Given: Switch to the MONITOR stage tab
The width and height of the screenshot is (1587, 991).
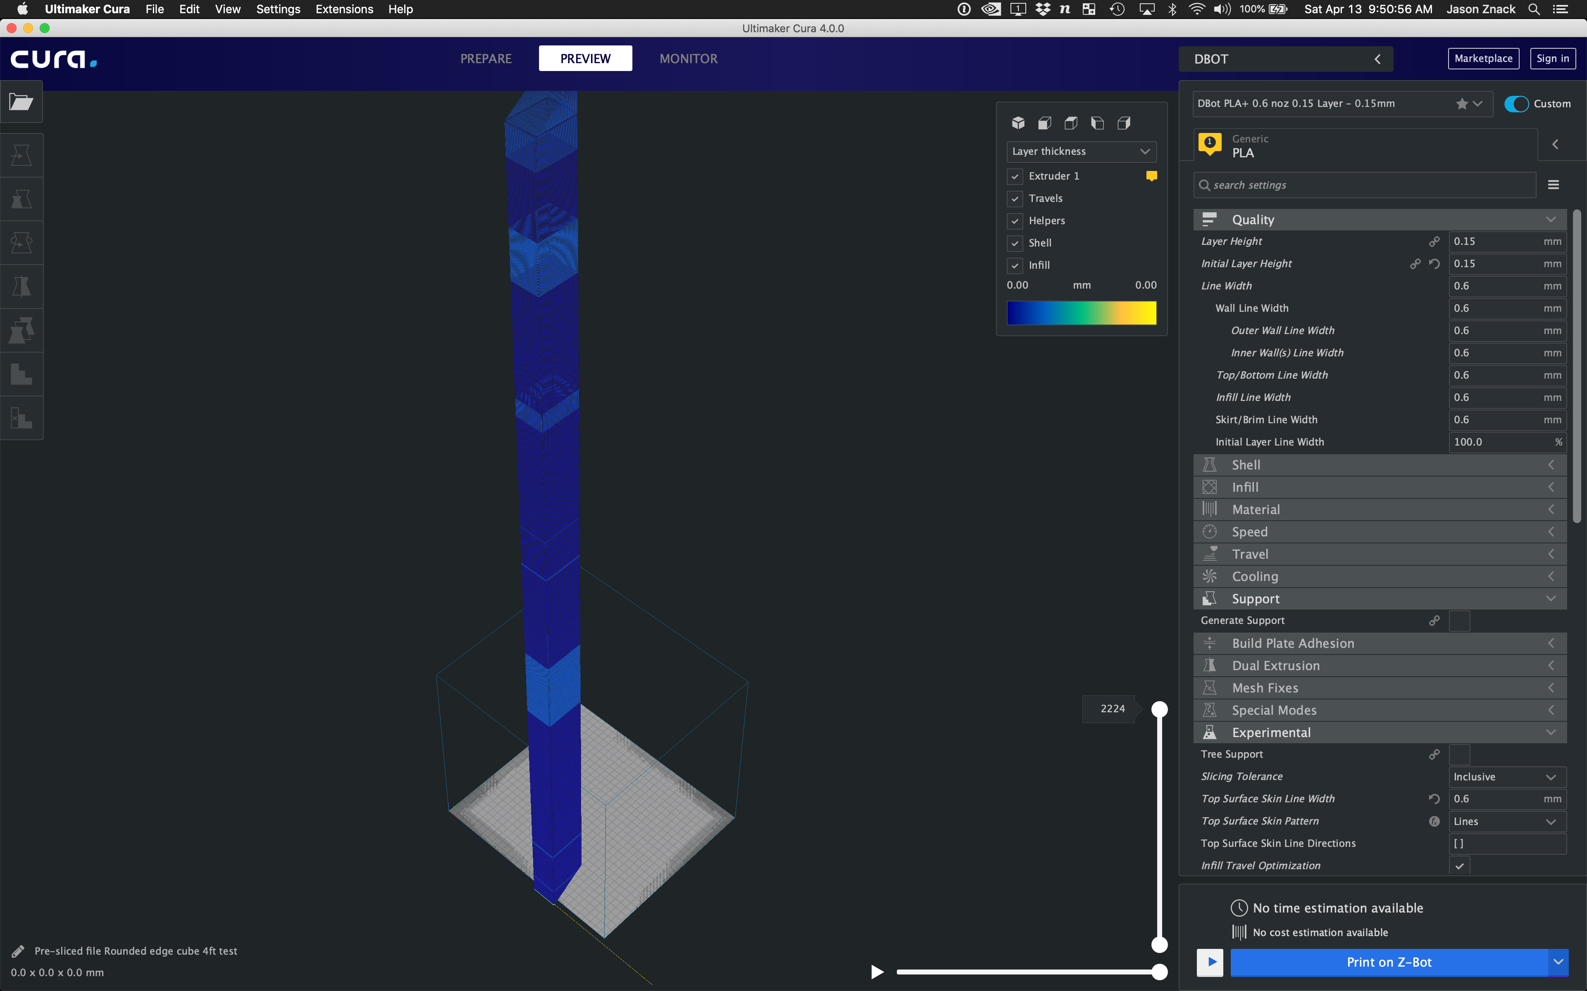Looking at the screenshot, I should pyautogui.click(x=689, y=58).
